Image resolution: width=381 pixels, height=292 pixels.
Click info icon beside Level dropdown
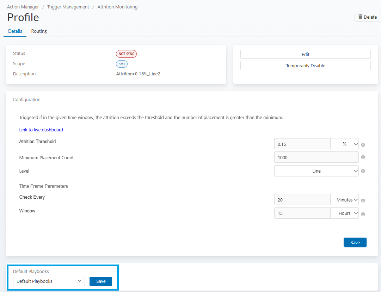point(363,171)
